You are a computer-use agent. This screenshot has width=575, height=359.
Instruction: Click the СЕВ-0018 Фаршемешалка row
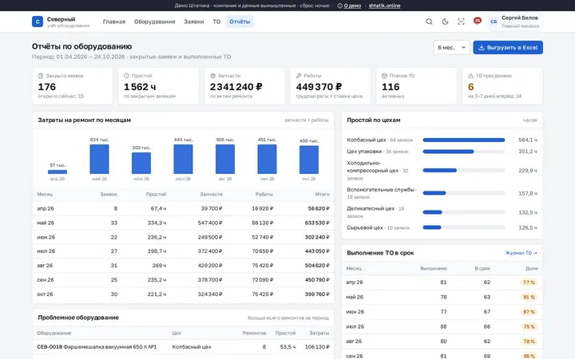click(x=184, y=346)
